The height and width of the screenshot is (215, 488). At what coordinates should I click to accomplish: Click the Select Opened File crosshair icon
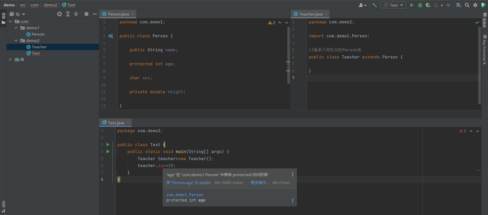(x=60, y=14)
